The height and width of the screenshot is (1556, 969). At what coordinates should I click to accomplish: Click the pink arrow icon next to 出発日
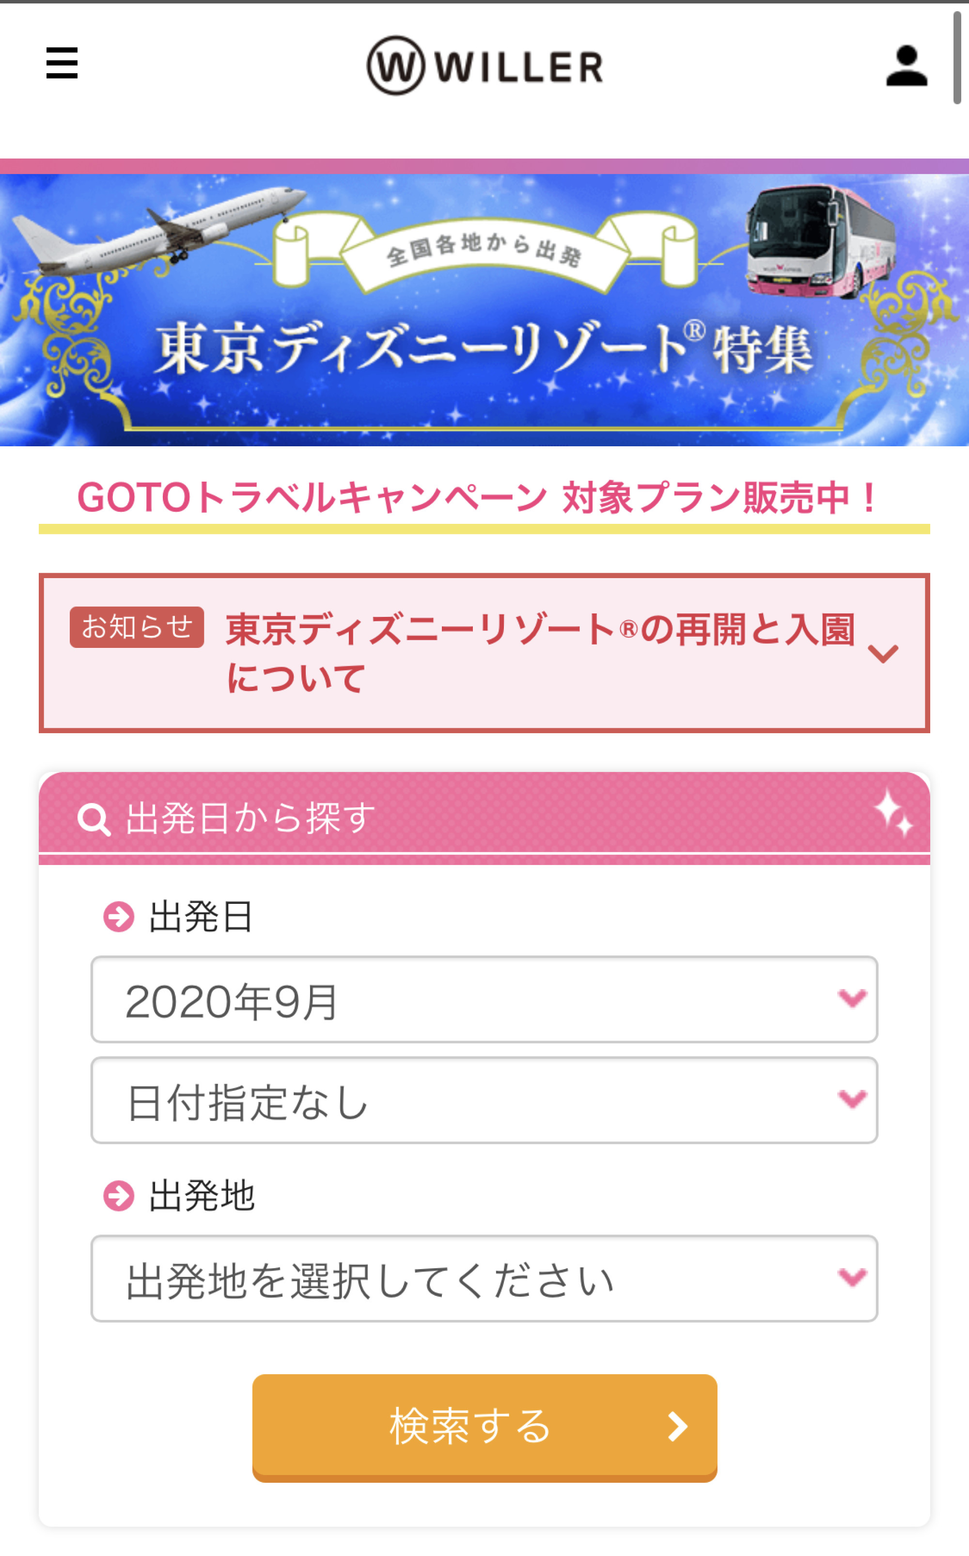pyautogui.click(x=119, y=916)
